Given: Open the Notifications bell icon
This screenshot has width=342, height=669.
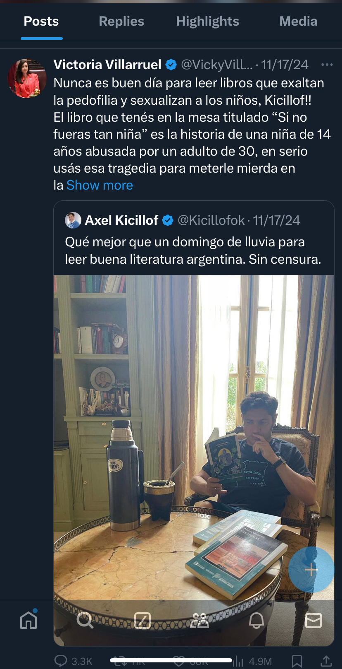Looking at the screenshot, I should tap(256, 621).
